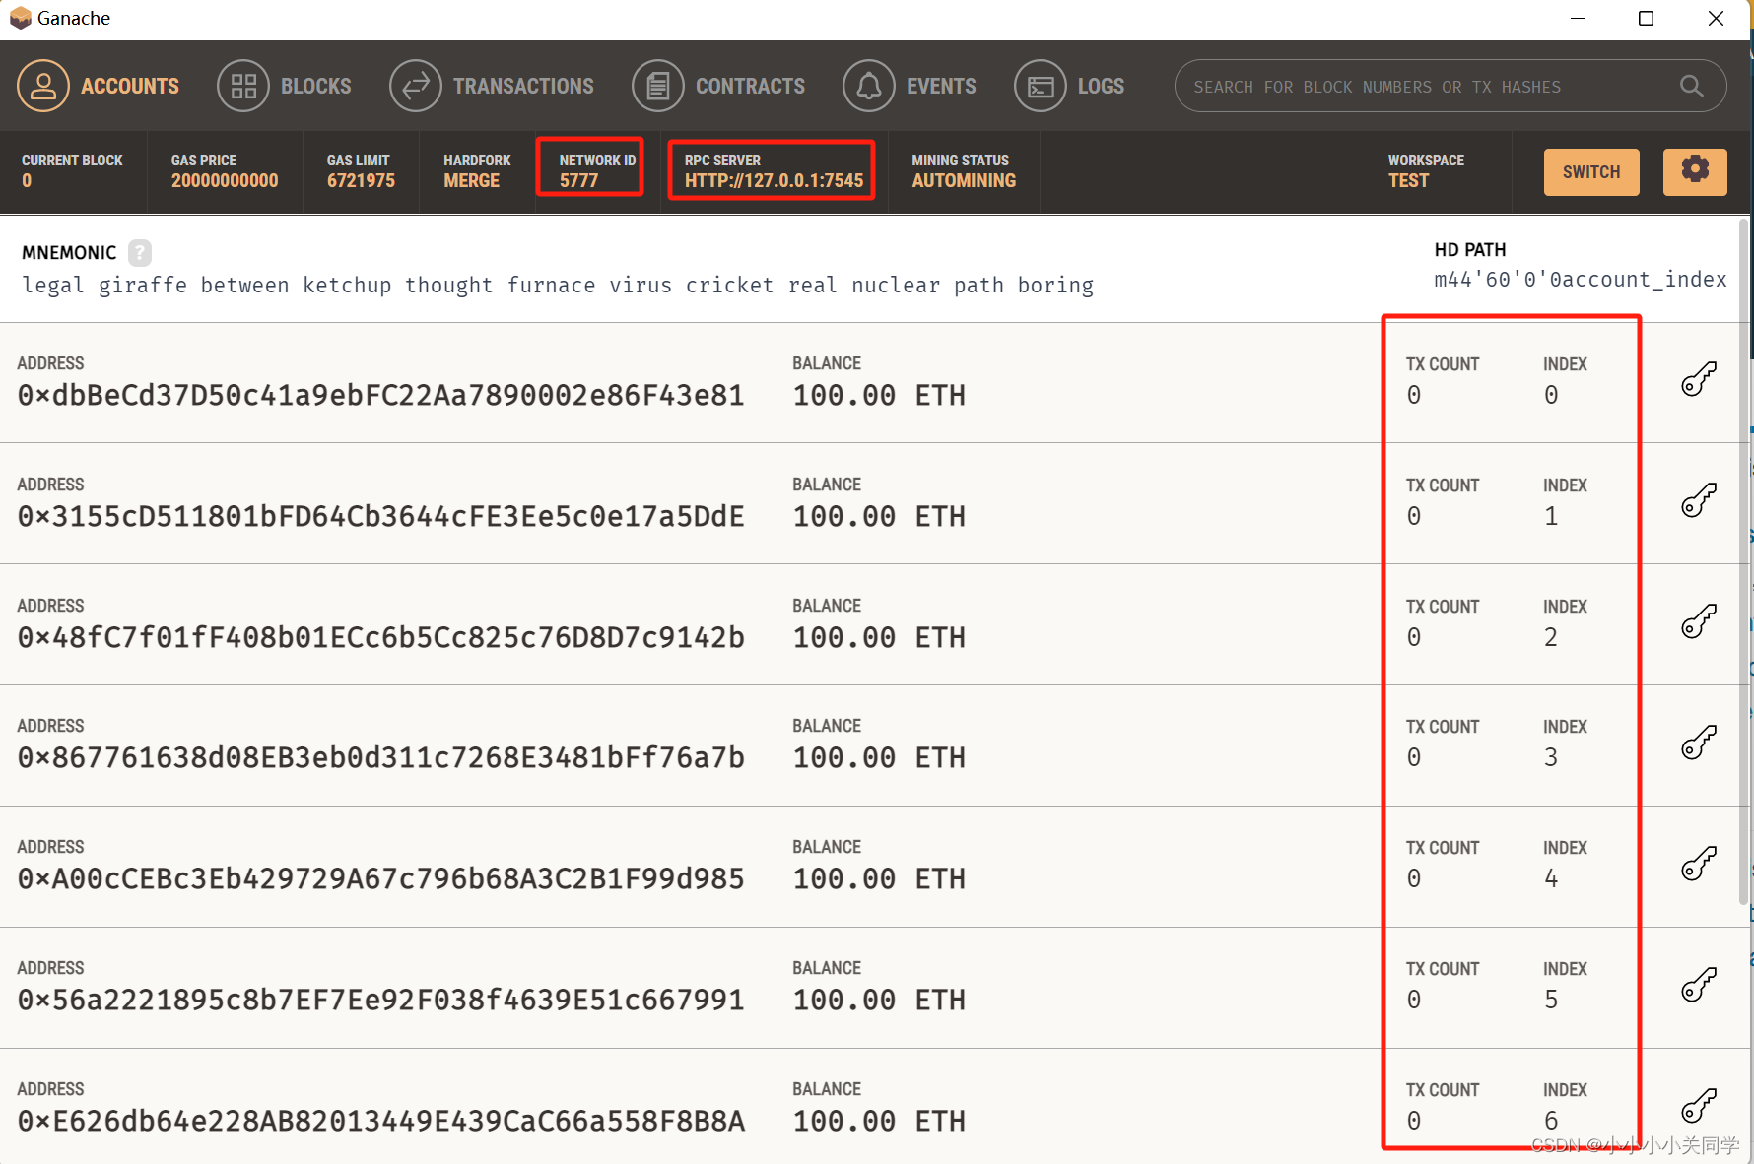The height and width of the screenshot is (1164, 1754).
Task: Click the mnemonic help question mark
Action: (x=140, y=253)
